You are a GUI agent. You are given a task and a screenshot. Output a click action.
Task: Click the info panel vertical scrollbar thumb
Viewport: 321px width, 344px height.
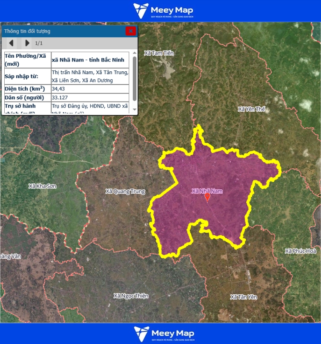click(x=135, y=79)
